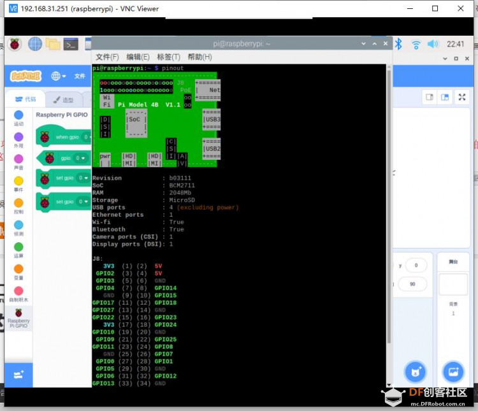Select the yellow 事件 events category
The width and height of the screenshot is (478, 411).
pyautogui.click(x=18, y=184)
